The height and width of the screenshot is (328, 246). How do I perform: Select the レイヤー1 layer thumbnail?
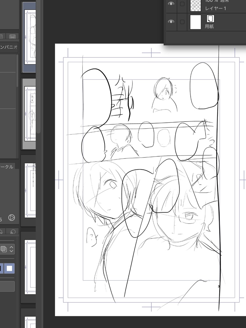[x=196, y=5]
